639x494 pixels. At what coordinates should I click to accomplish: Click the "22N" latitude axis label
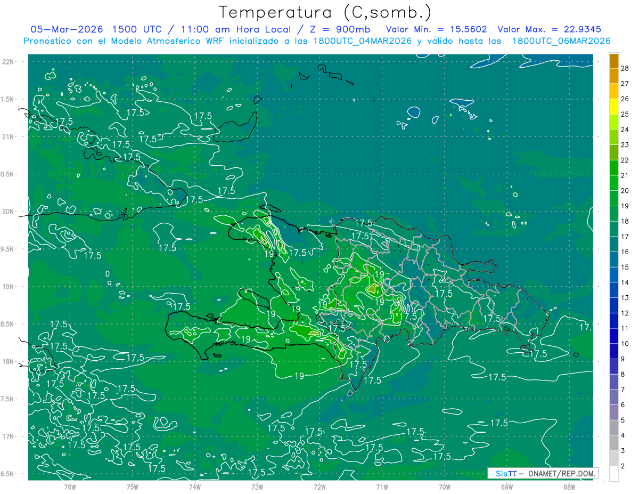click(7, 61)
